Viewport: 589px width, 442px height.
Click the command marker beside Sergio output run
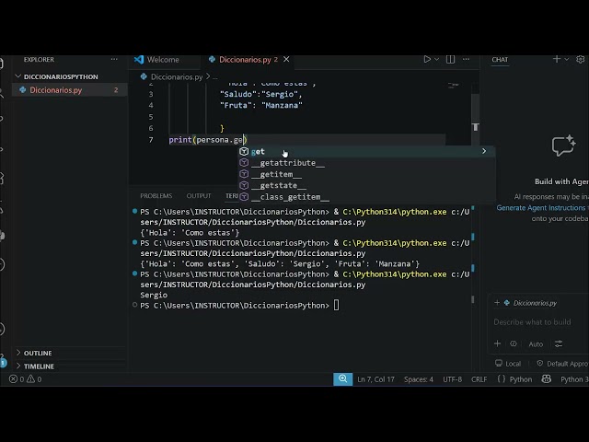[134, 273]
